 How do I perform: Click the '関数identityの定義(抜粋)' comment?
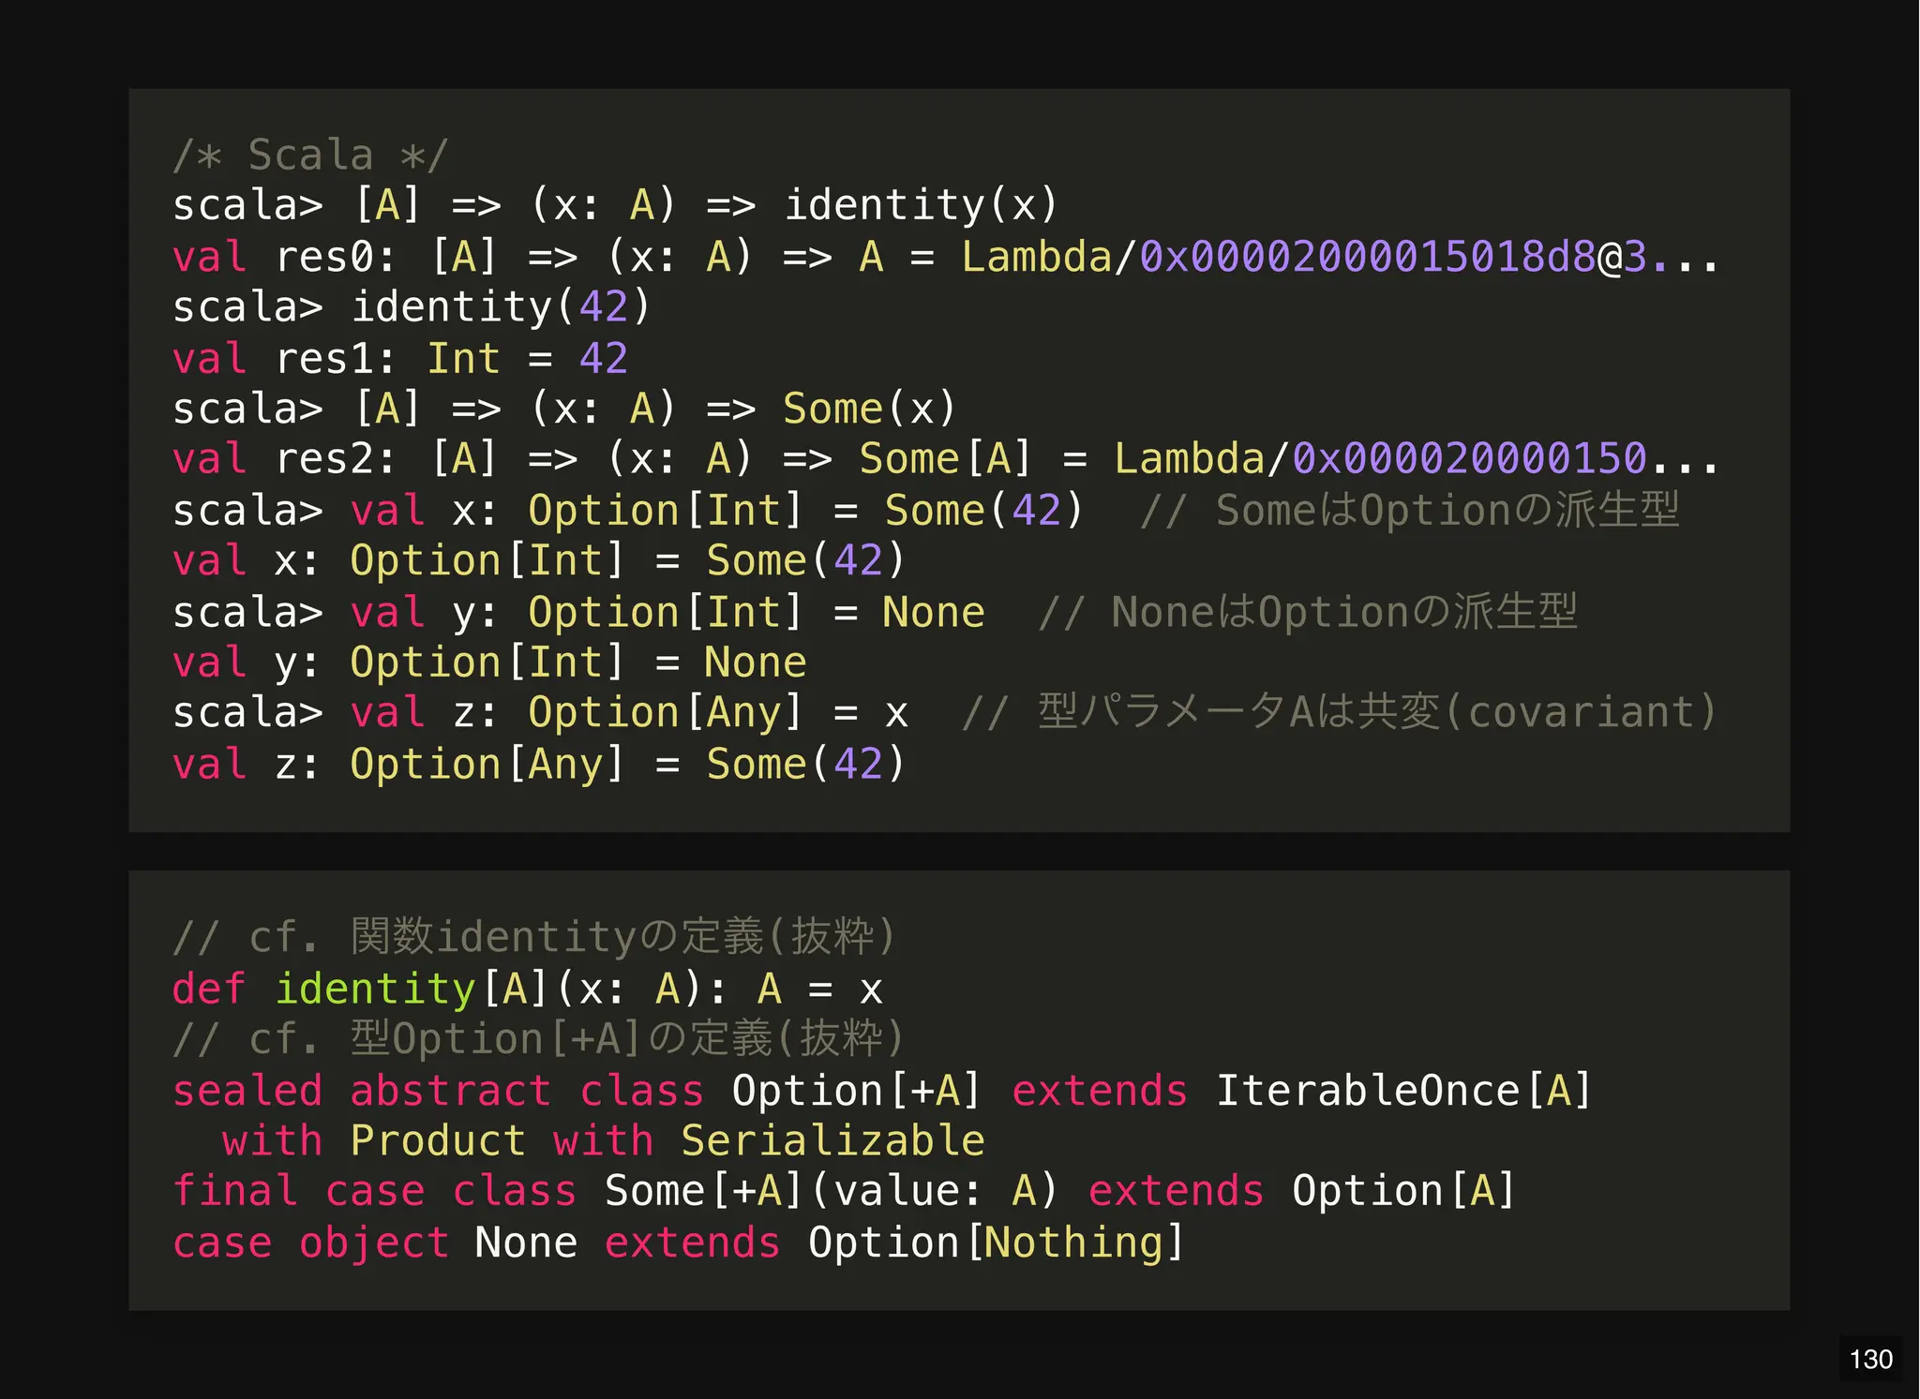pyautogui.click(x=534, y=937)
